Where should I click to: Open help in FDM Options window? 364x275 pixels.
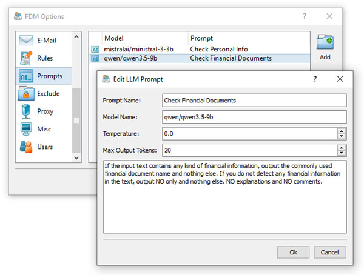[x=305, y=16]
